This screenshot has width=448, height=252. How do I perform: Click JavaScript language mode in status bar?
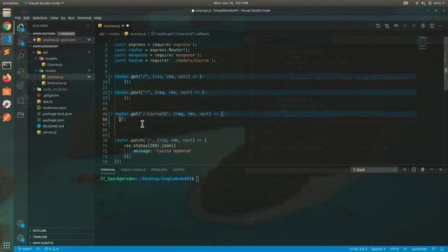[419, 249]
